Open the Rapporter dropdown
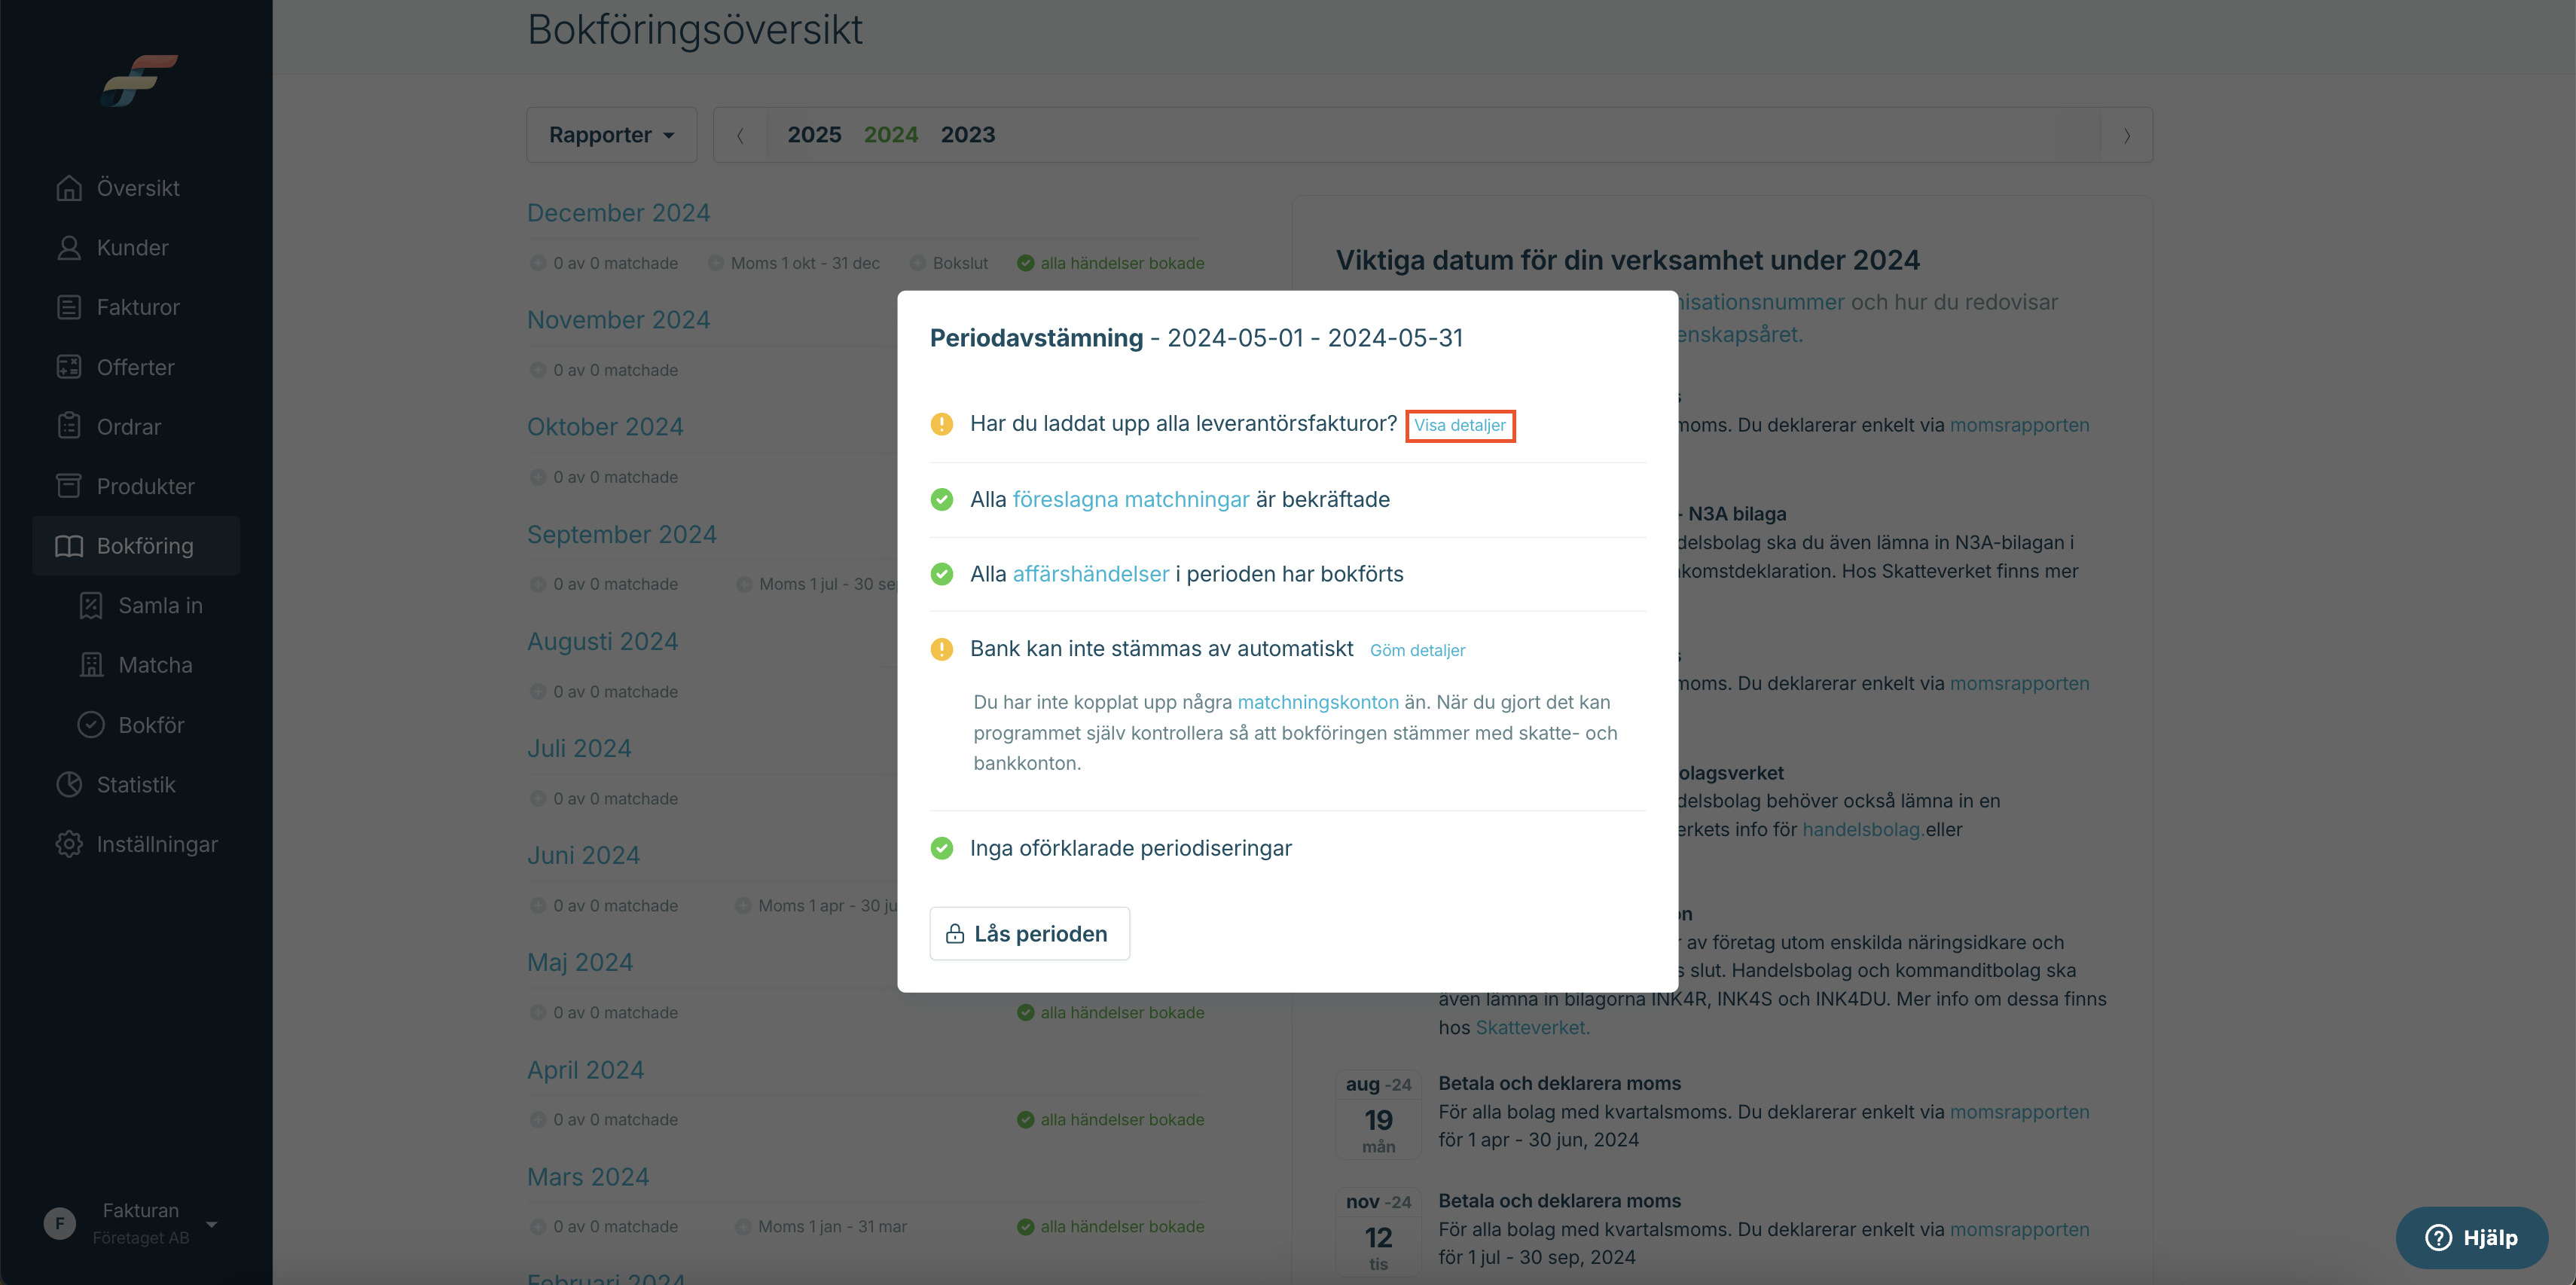2576x1285 pixels. click(x=612, y=135)
